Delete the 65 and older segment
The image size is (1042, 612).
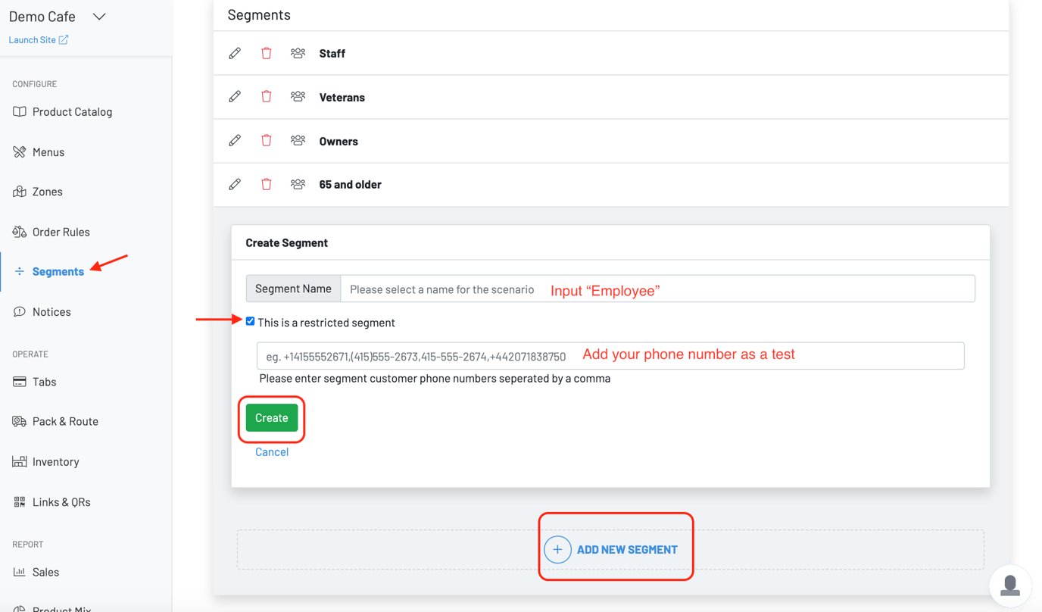[267, 184]
